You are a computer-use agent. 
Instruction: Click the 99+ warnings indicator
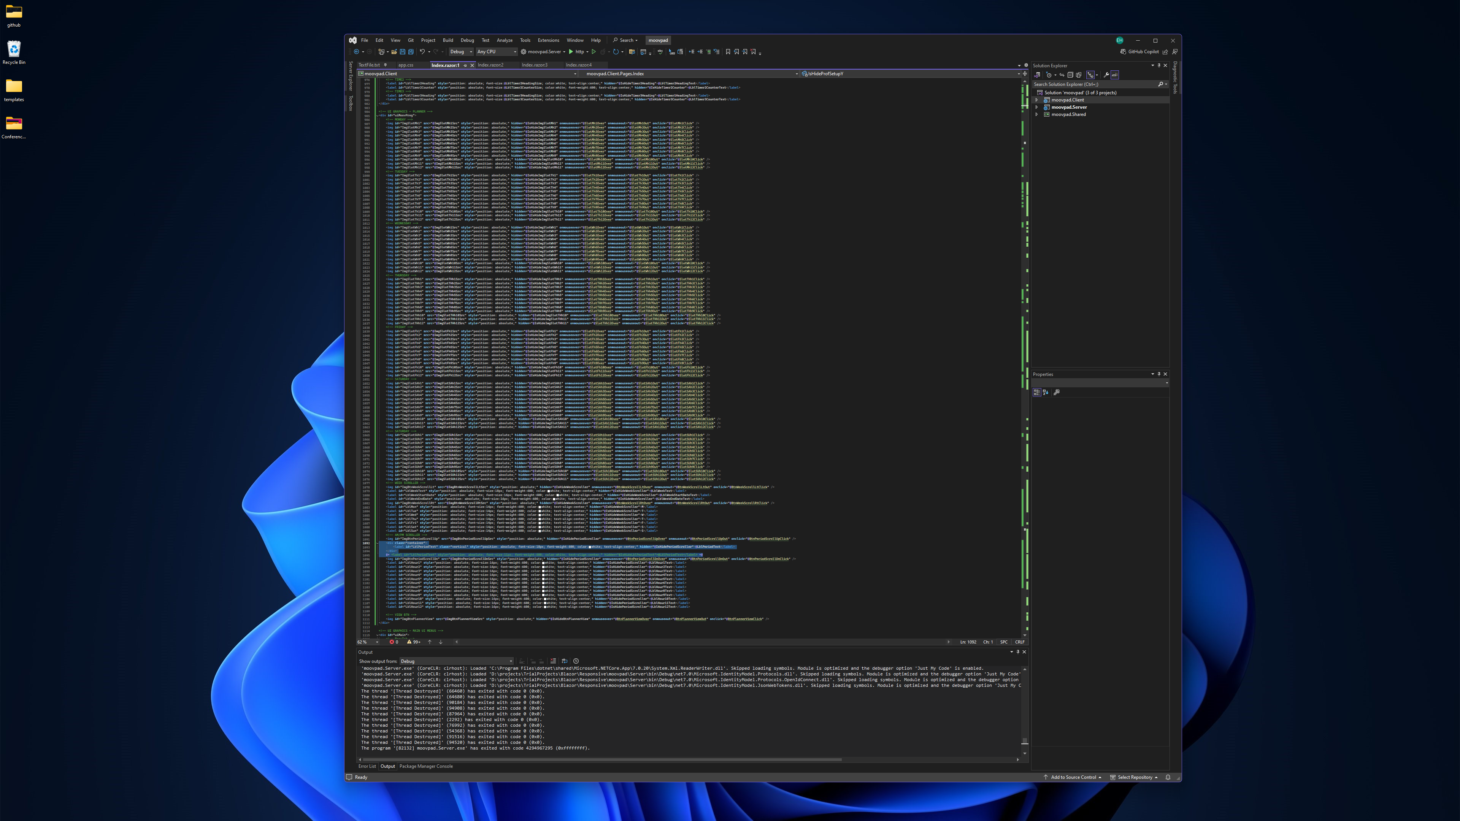tap(414, 642)
